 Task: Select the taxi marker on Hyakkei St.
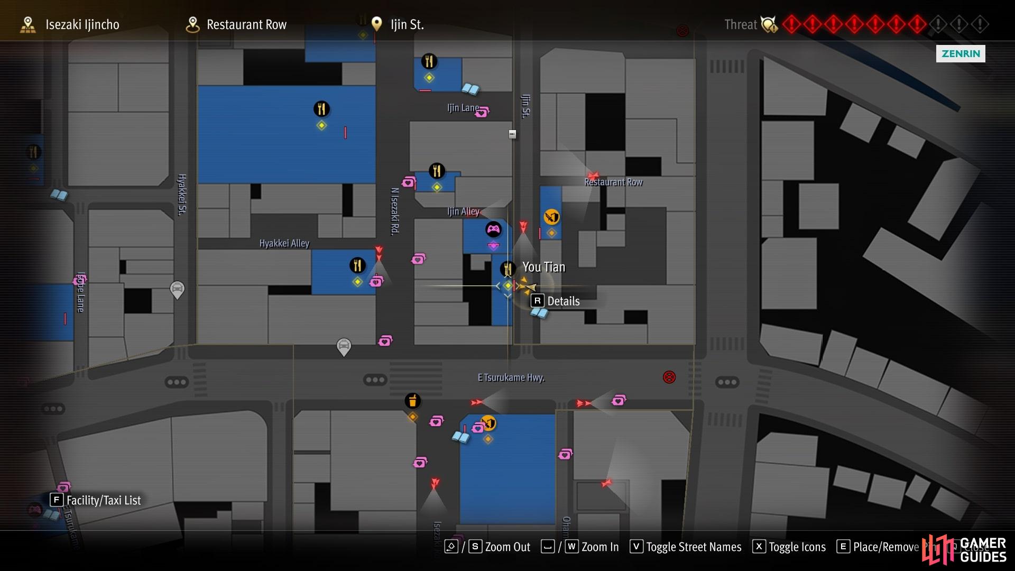(x=177, y=290)
